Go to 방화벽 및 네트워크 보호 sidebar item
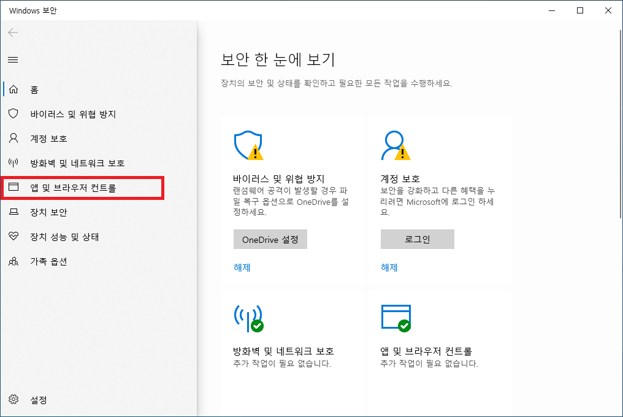 click(99, 163)
